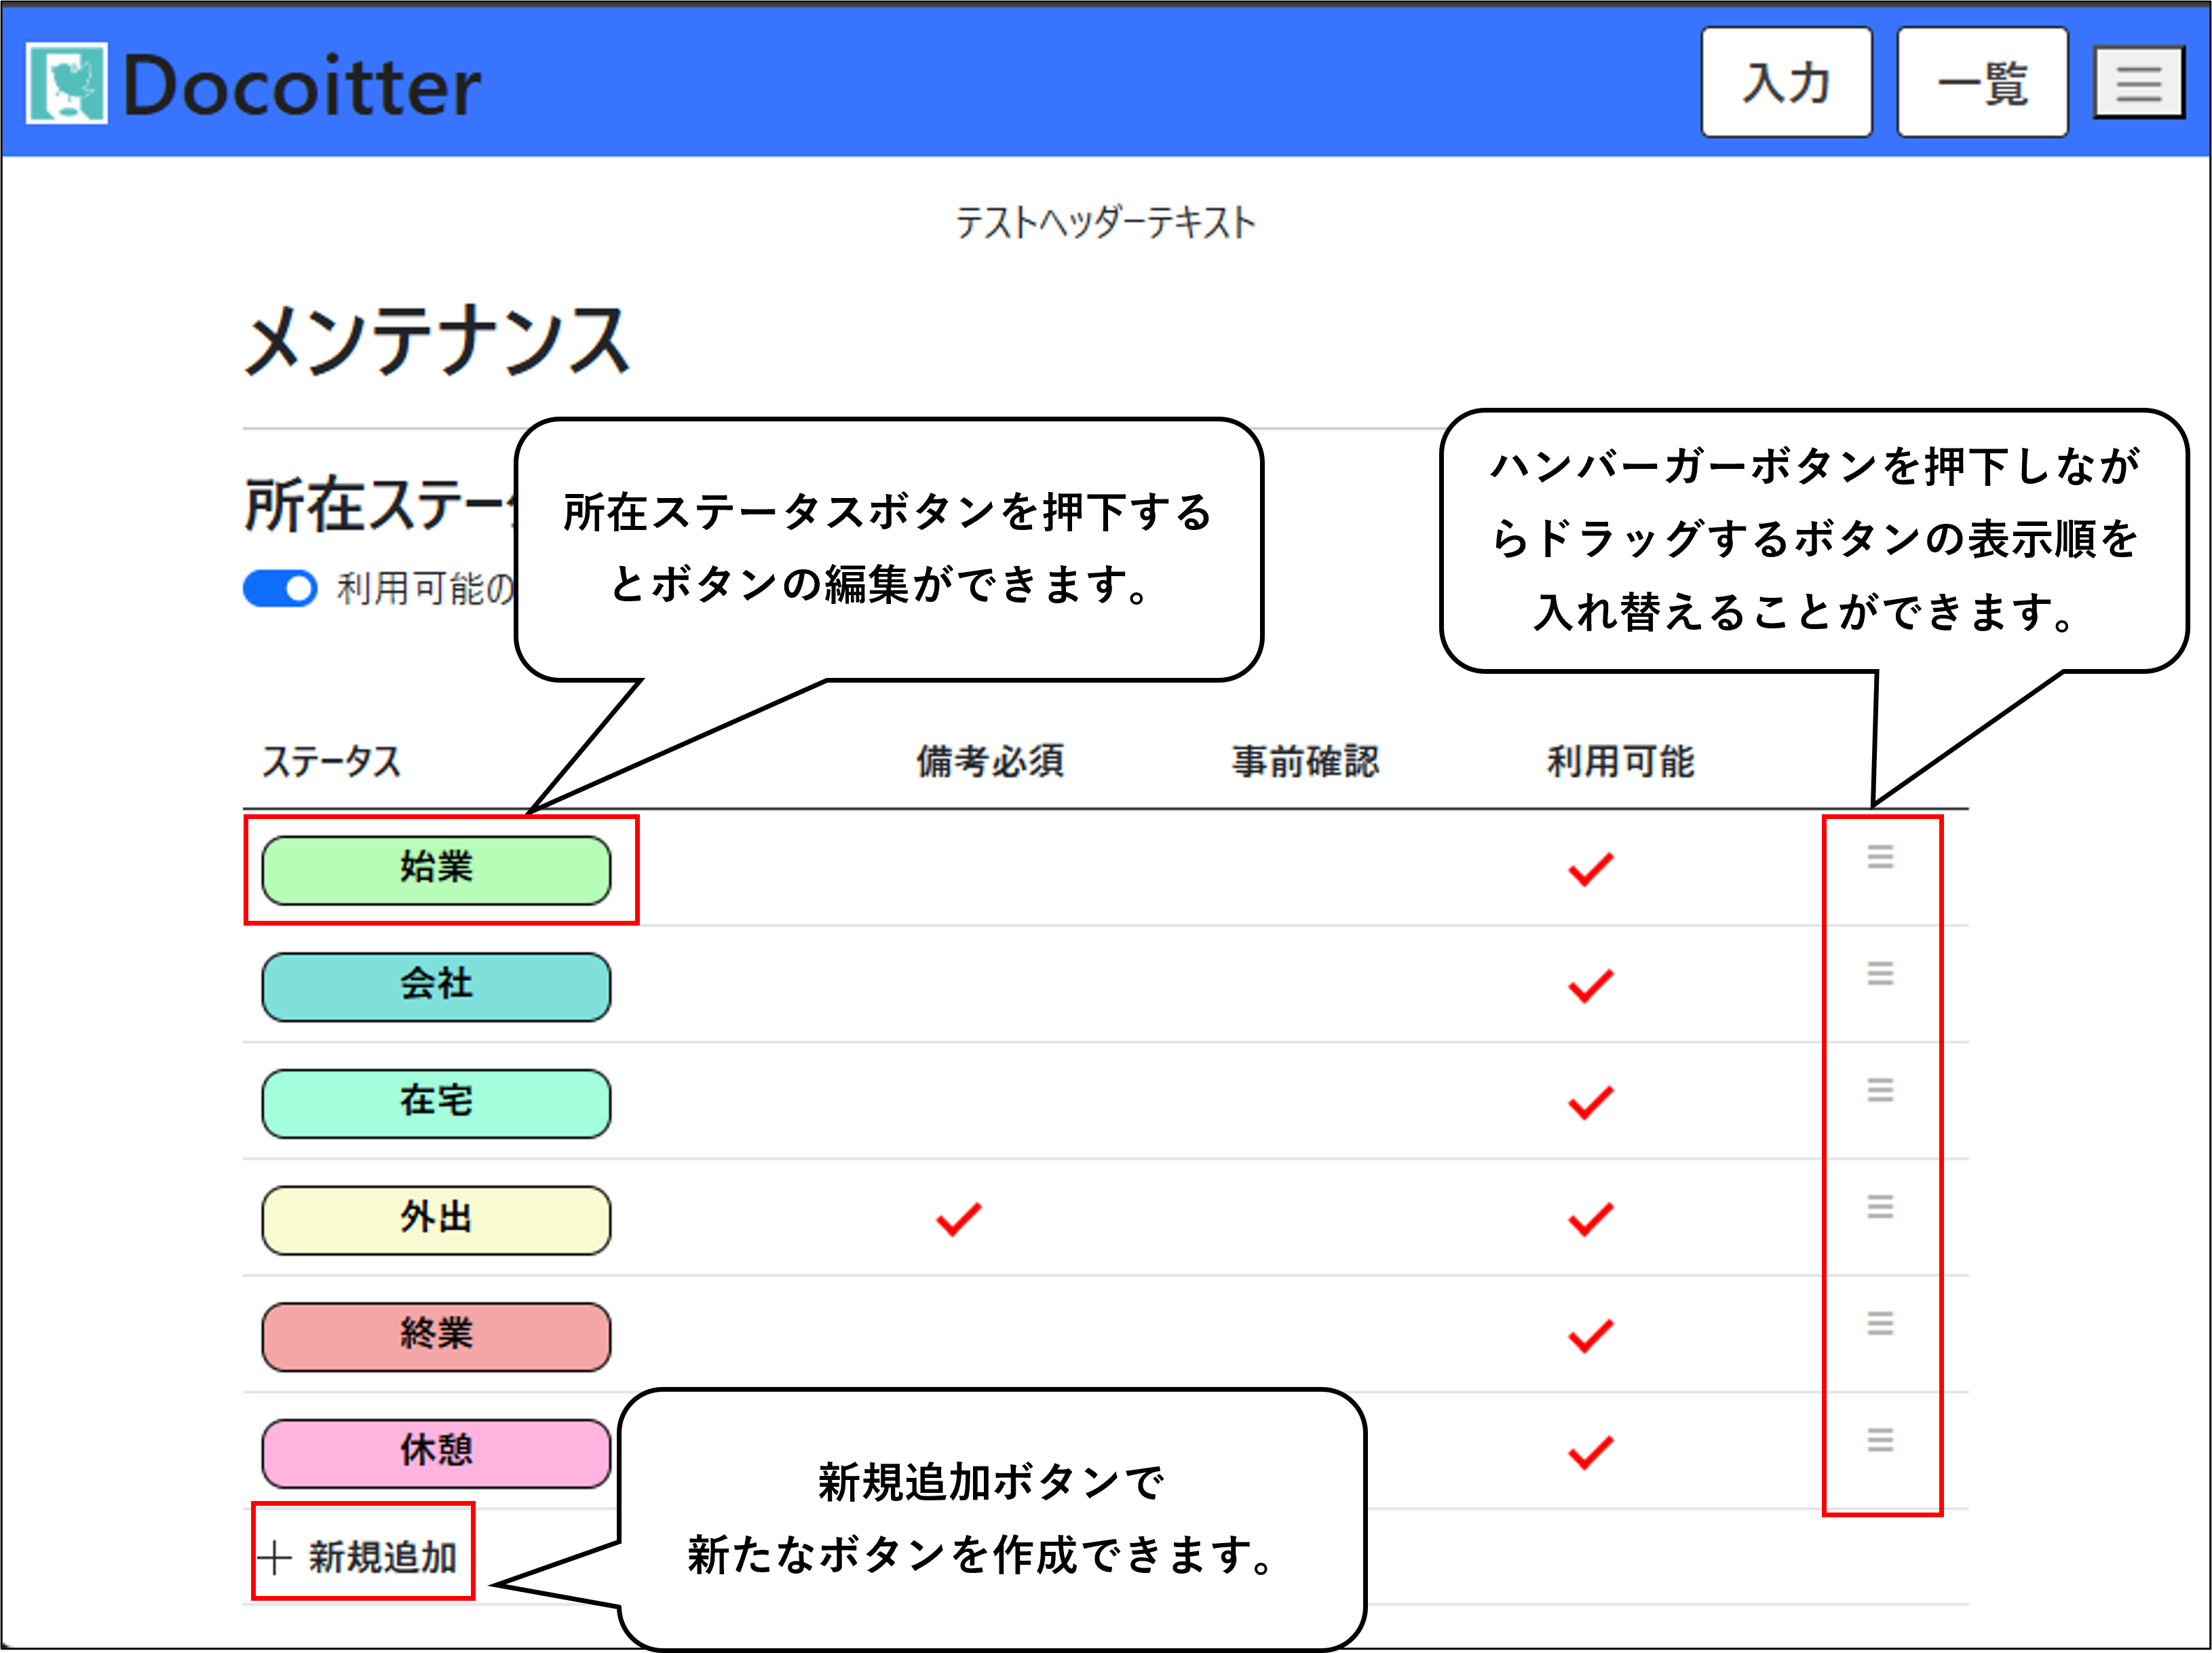Edit the green 始業 status button
Image resolution: width=2212 pixels, height=1653 pixels.
[x=436, y=870]
